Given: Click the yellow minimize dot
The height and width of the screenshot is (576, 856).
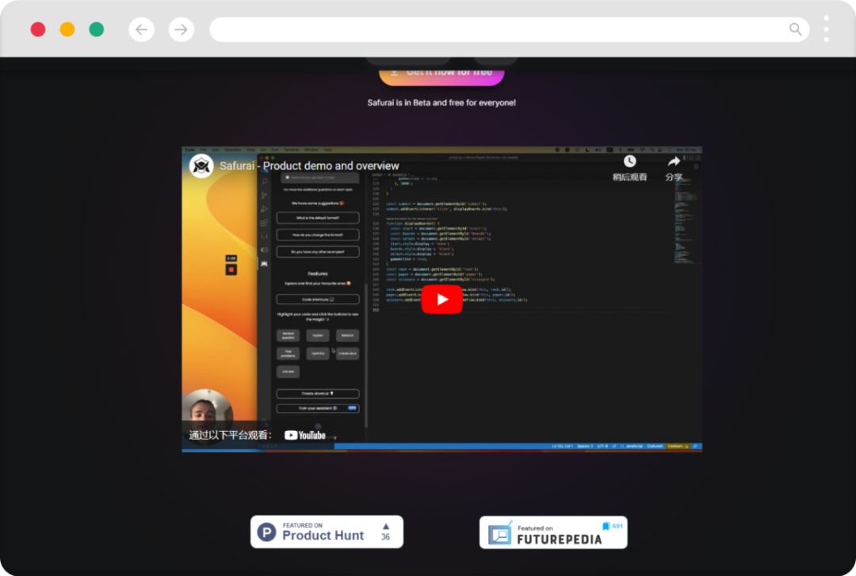Looking at the screenshot, I should point(67,29).
